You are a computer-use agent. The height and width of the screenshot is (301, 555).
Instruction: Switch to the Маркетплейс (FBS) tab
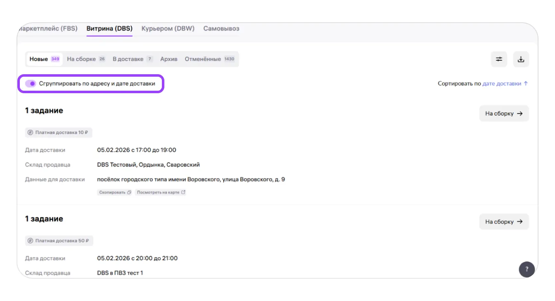point(48,28)
